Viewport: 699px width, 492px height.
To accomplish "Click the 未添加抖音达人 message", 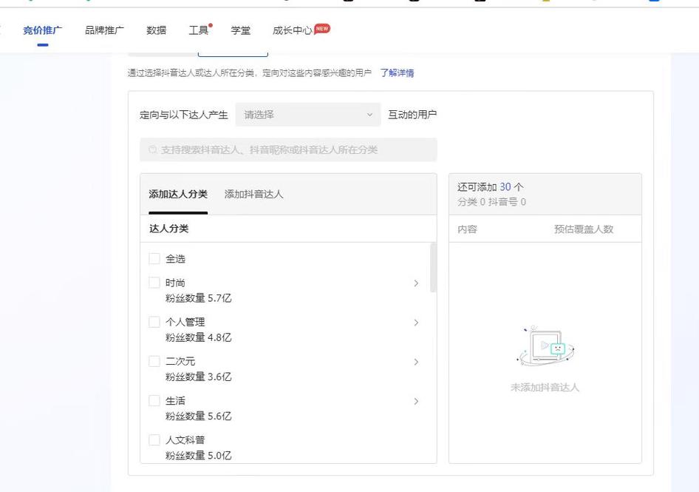I will (x=545, y=387).
